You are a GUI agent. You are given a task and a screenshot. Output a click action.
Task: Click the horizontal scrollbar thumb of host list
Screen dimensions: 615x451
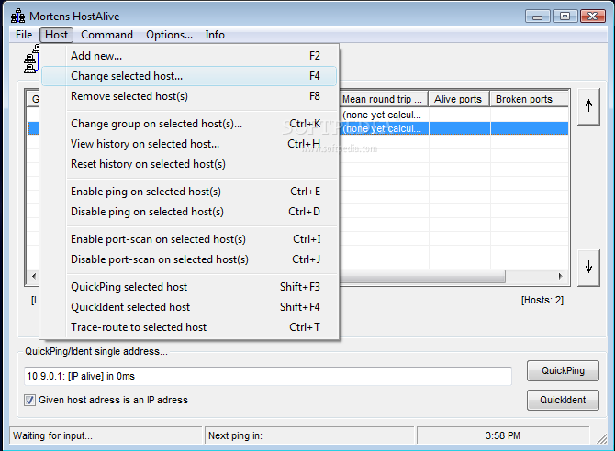422,276
